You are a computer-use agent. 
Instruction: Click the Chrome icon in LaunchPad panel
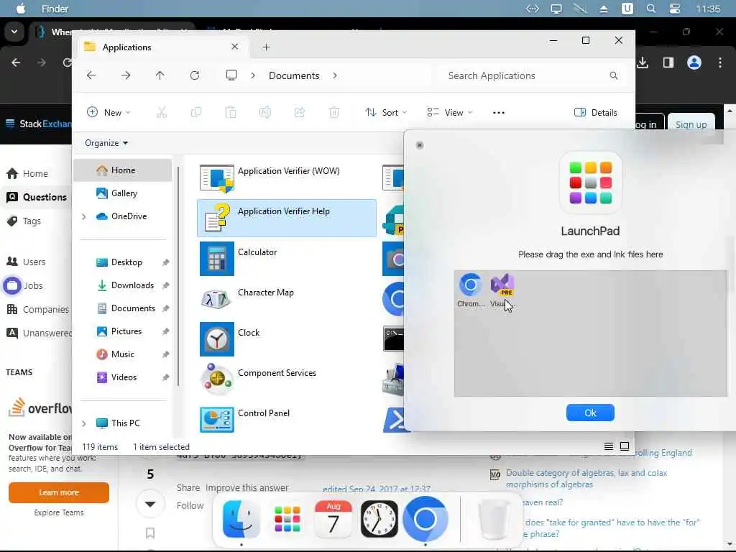[x=470, y=290]
